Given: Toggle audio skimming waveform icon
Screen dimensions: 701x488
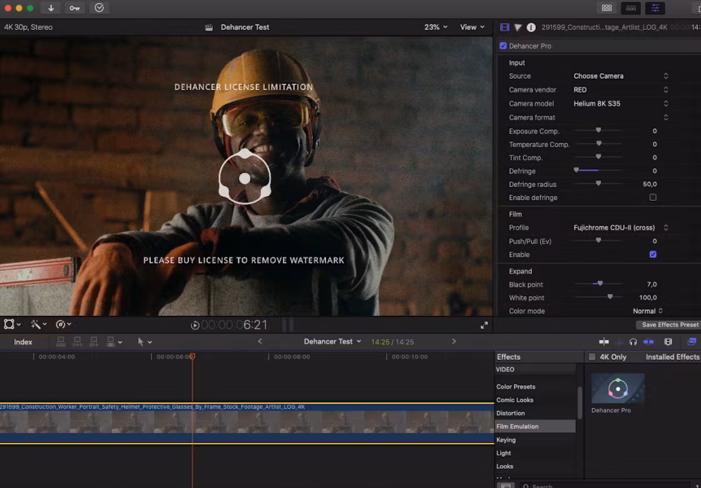Looking at the screenshot, I should coord(619,342).
